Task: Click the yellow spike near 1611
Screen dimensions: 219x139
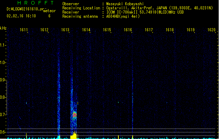Action: click(x=26, y=136)
